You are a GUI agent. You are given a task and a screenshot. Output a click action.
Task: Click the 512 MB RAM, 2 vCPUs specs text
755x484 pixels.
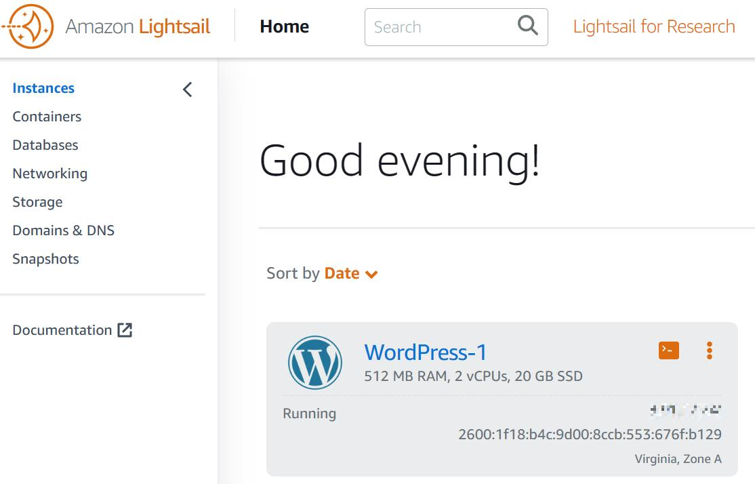(473, 376)
